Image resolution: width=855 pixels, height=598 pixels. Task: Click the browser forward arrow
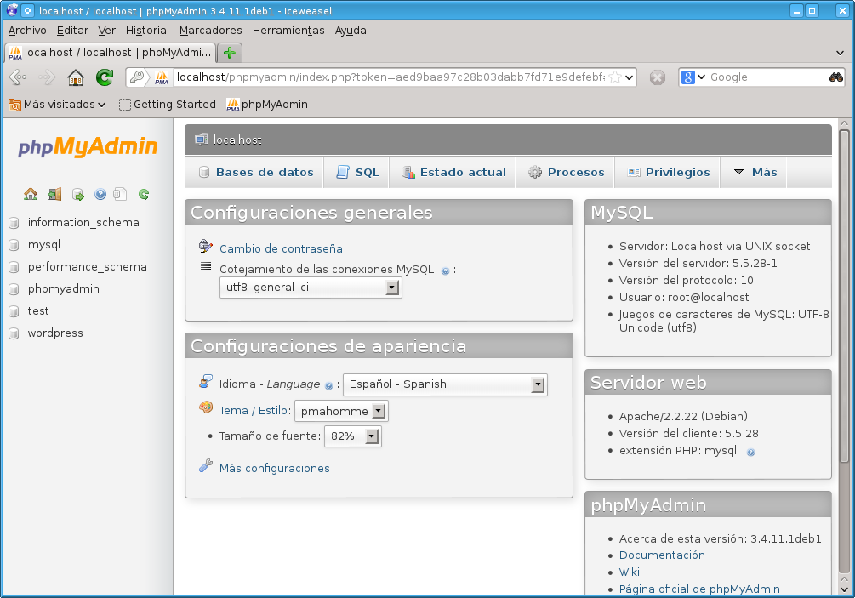[x=47, y=77]
